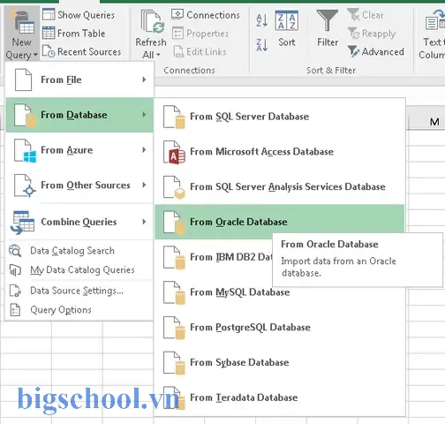Select column M header
Screen dimensions: 445x424
[426, 122]
